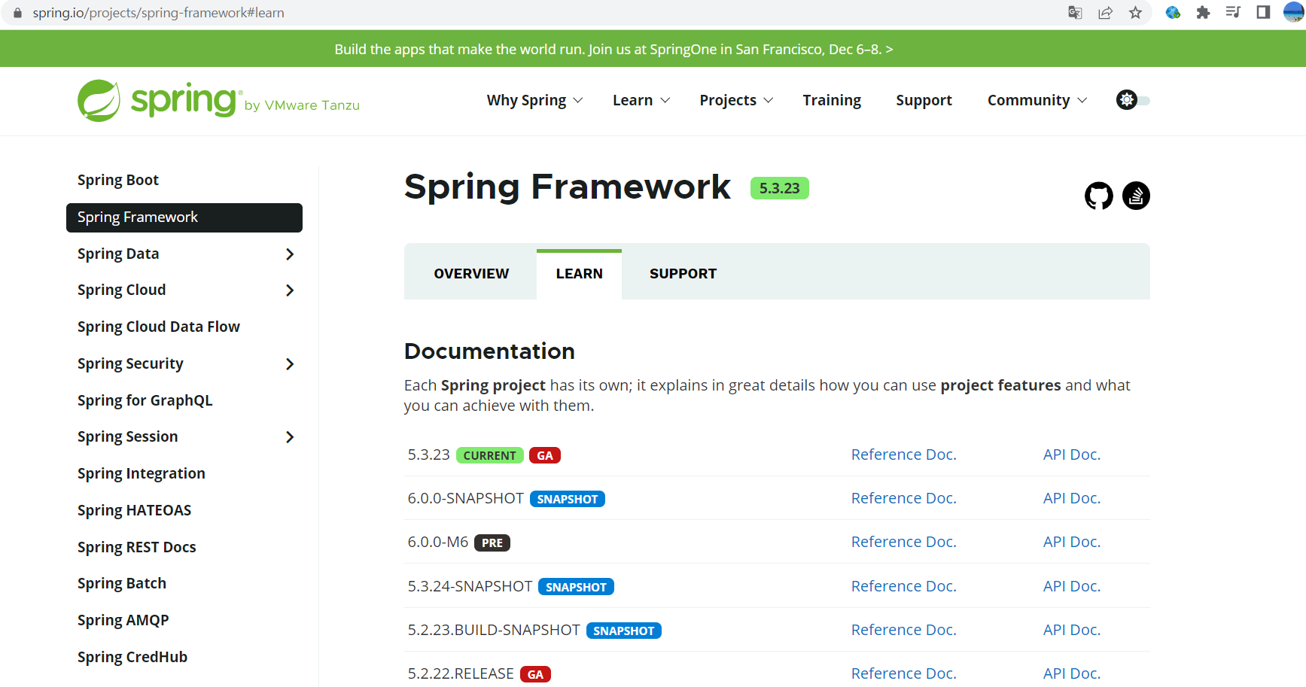The width and height of the screenshot is (1306, 687).
Task: Open the browser Extensions puzzle icon
Action: (1203, 12)
